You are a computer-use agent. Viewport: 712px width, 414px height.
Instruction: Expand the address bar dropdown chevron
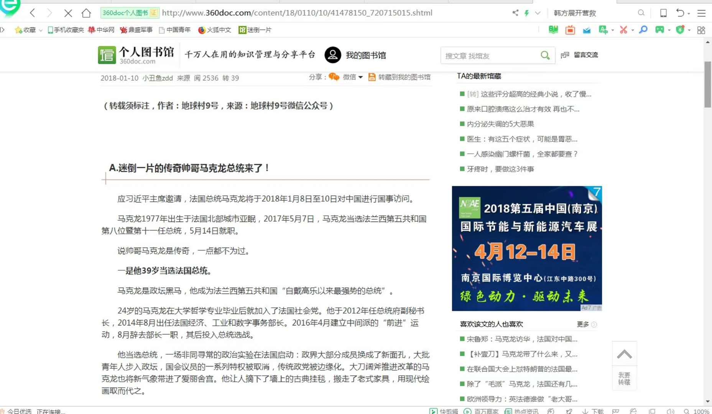pyautogui.click(x=538, y=13)
